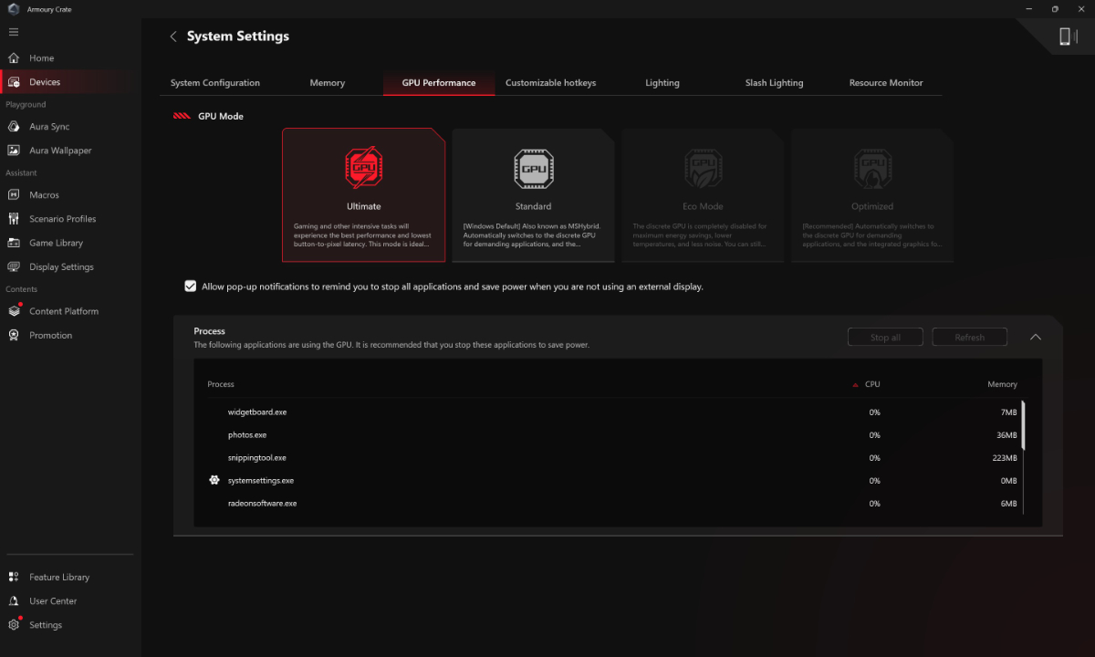Click the 223MB memory value
Image resolution: width=1095 pixels, height=657 pixels.
point(1004,458)
